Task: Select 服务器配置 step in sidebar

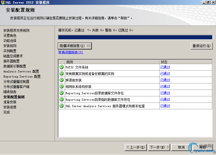Action: [x=11, y=61]
